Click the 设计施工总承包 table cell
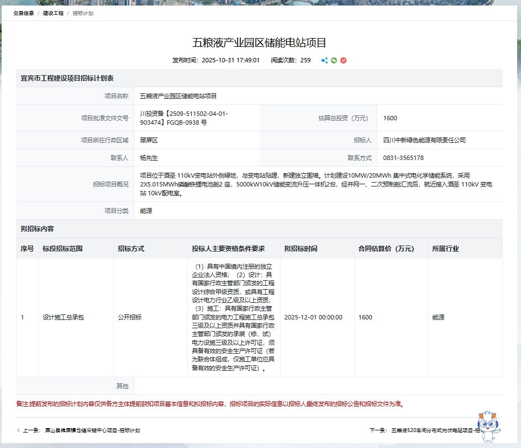 (63, 317)
